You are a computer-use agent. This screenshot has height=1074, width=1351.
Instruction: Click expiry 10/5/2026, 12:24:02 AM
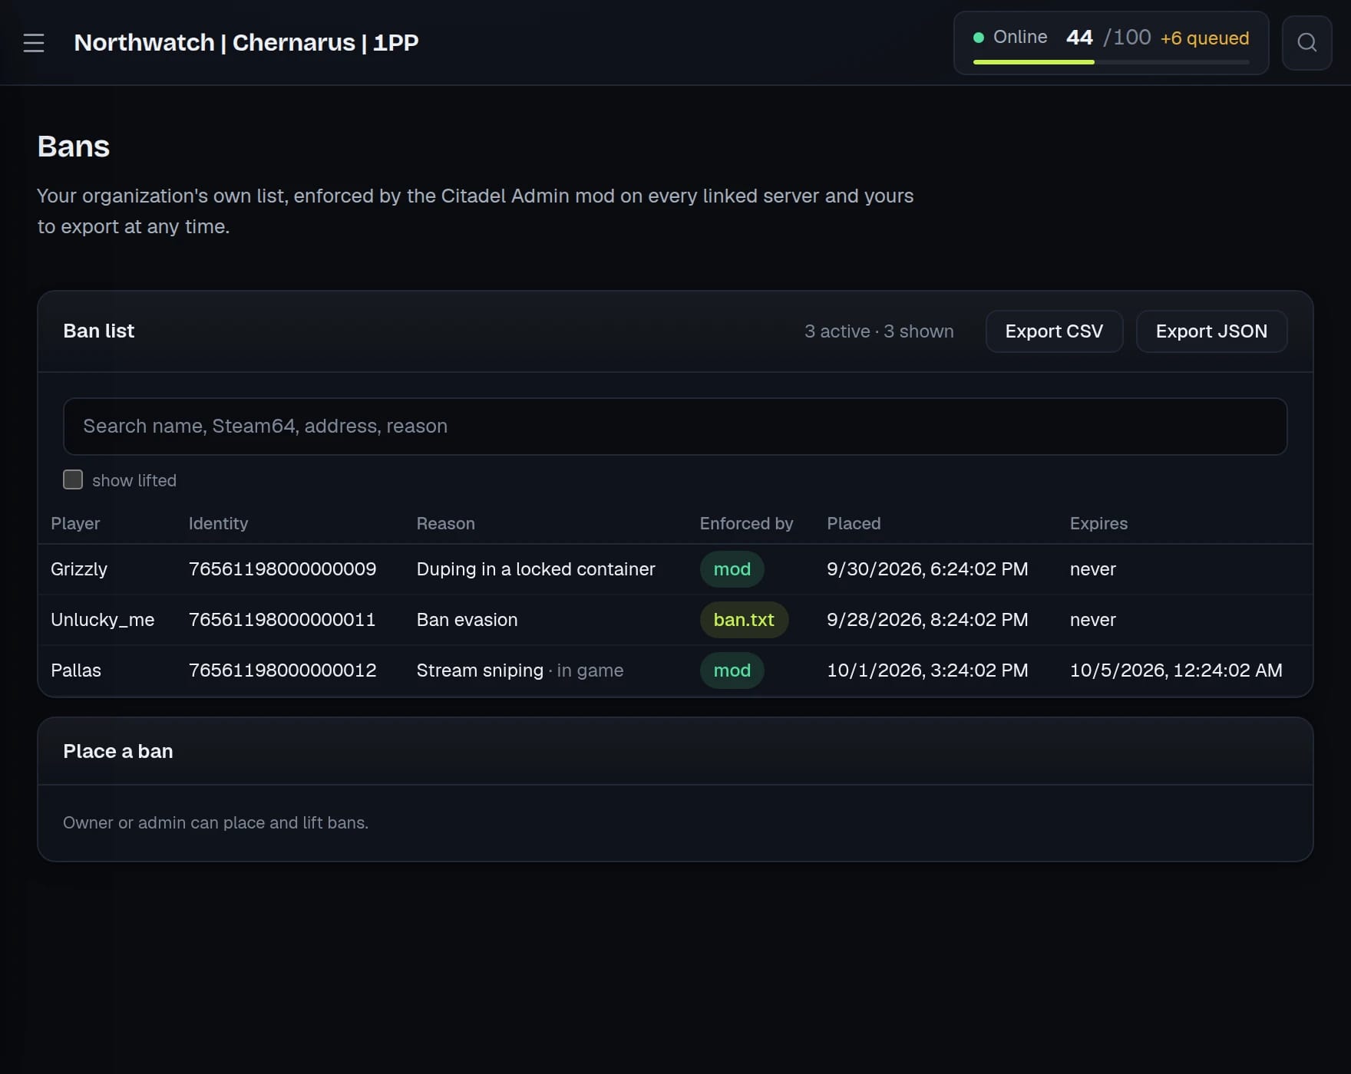pyautogui.click(x=1176, y=670)
